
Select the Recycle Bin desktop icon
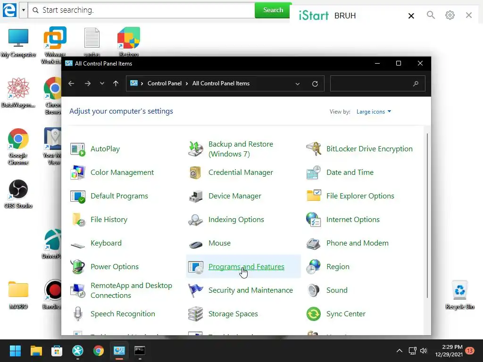click(x=459, y=295)
